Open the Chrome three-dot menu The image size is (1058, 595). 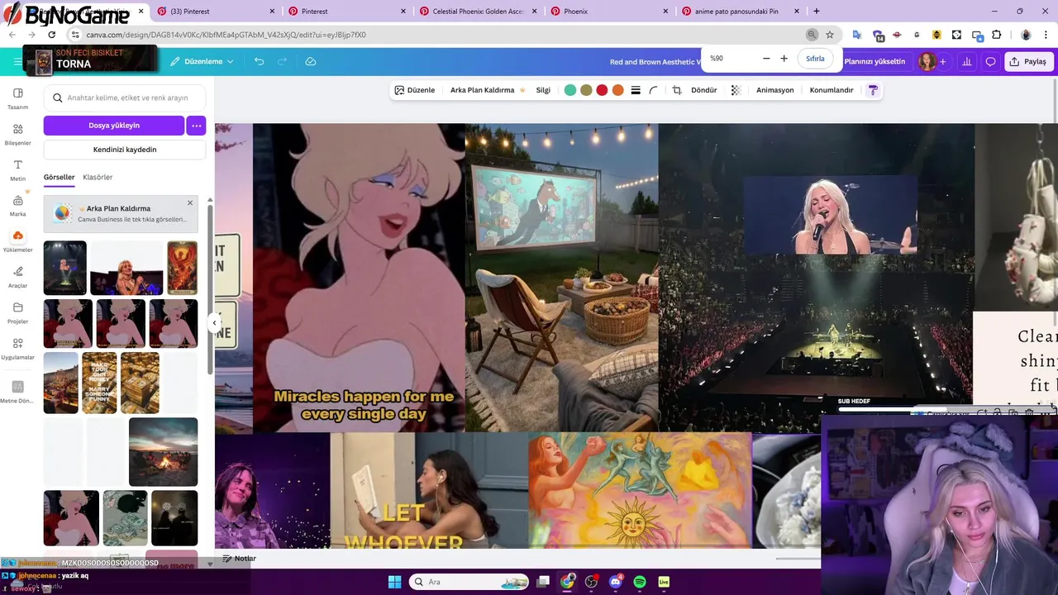point(1046,35)
